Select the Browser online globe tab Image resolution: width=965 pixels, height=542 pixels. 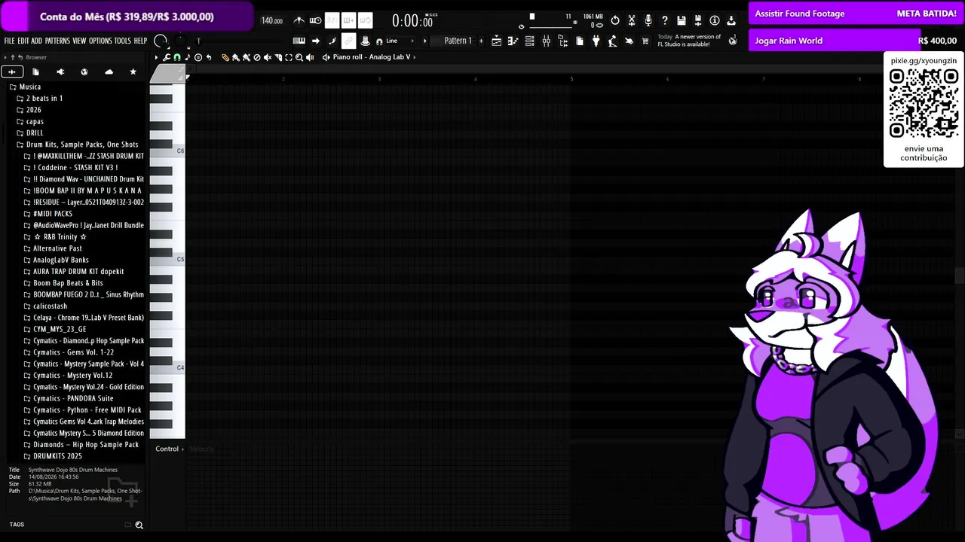coord(84,72)
